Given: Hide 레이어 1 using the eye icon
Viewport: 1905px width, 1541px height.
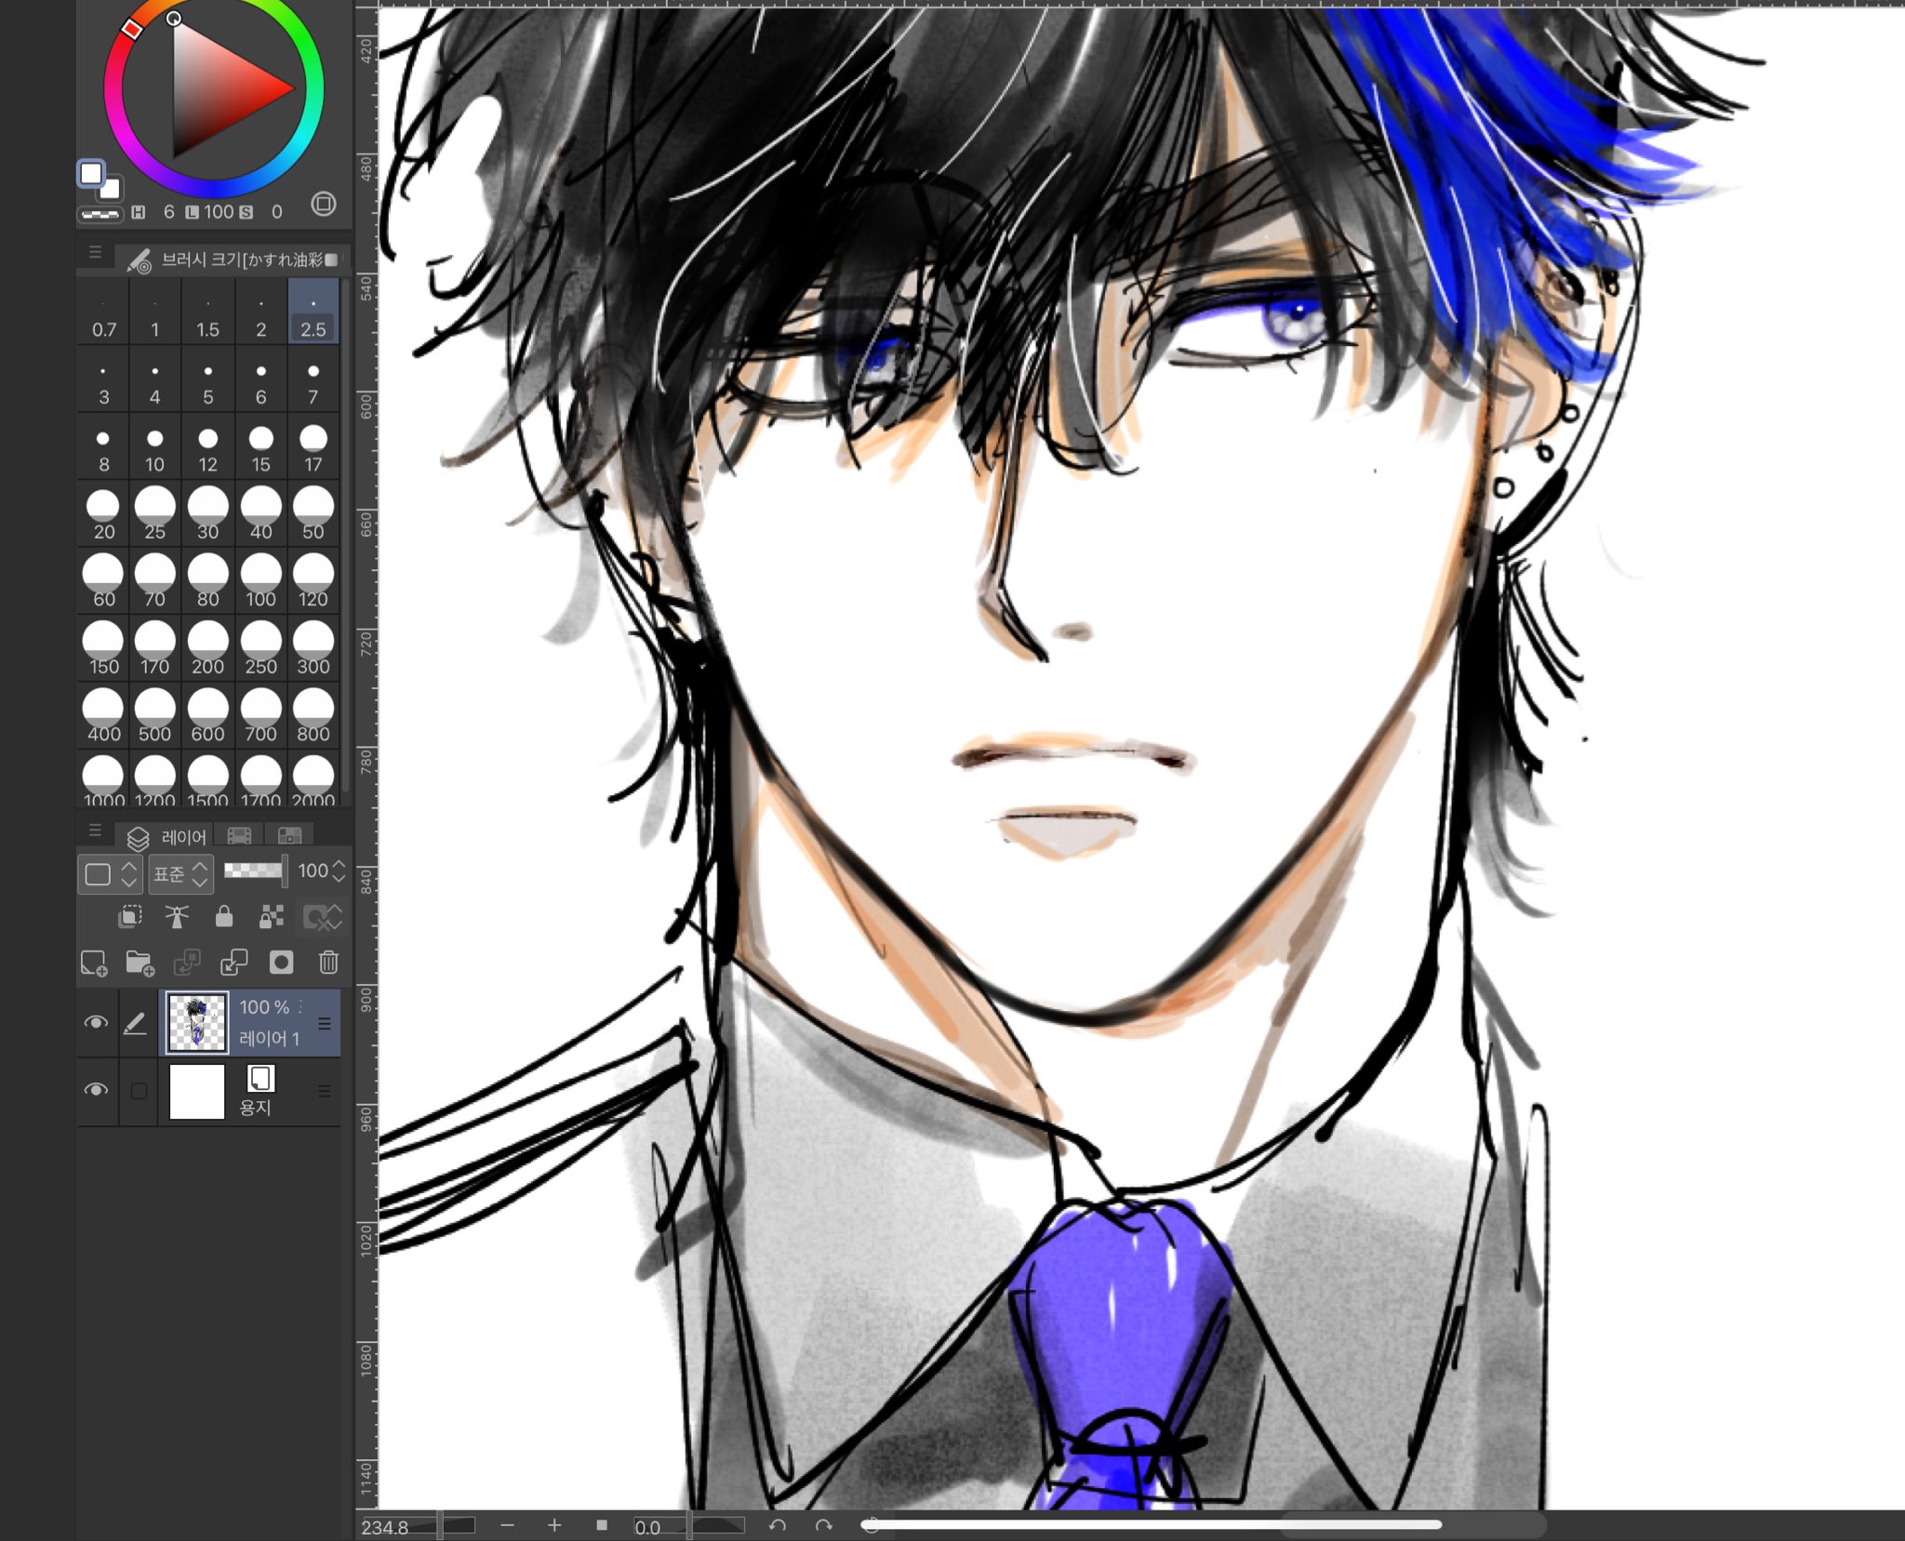Looking at the screenshot, I should pyautogui.click(x=96, y=1023).
